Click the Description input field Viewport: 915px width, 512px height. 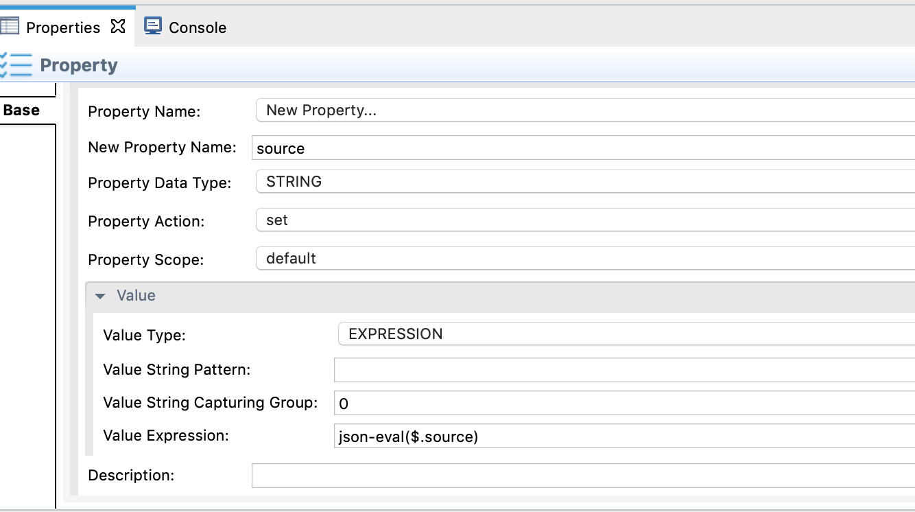click(583, 476)
